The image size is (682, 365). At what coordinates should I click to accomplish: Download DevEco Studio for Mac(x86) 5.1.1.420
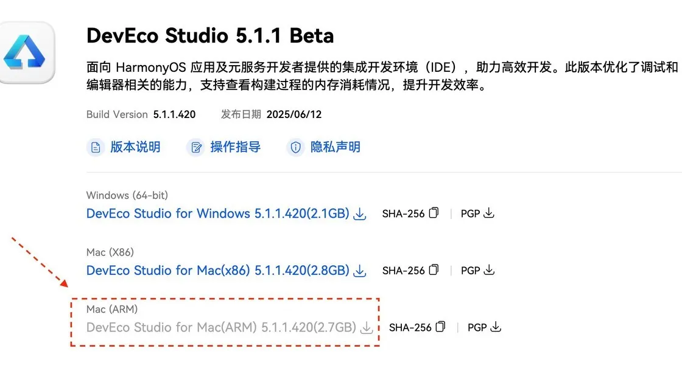click(x=217, y=271)
